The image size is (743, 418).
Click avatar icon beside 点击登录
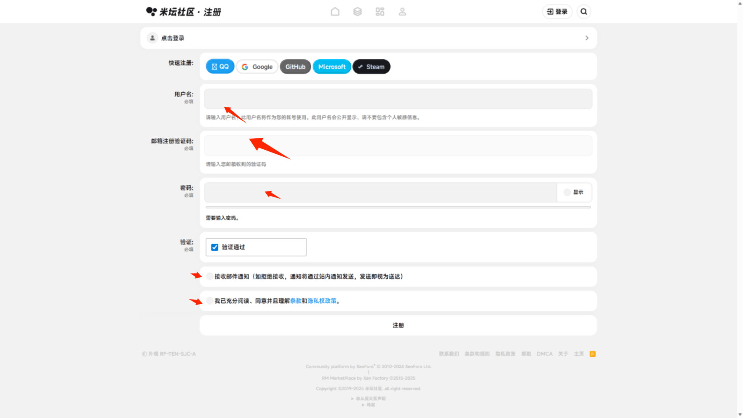pos(152,38)
